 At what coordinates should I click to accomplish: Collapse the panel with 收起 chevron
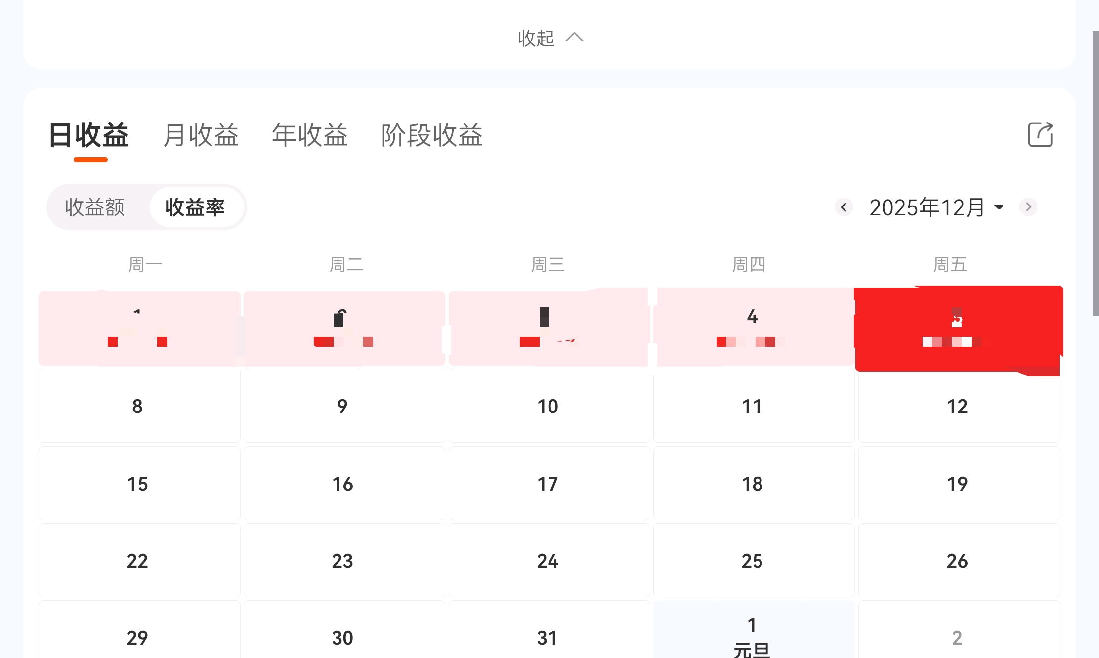click(x=550, y=38)
